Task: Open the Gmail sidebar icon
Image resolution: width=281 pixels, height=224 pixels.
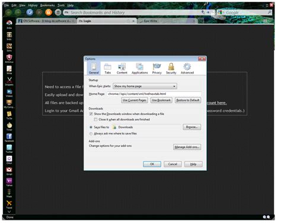Action: [9, 171]
